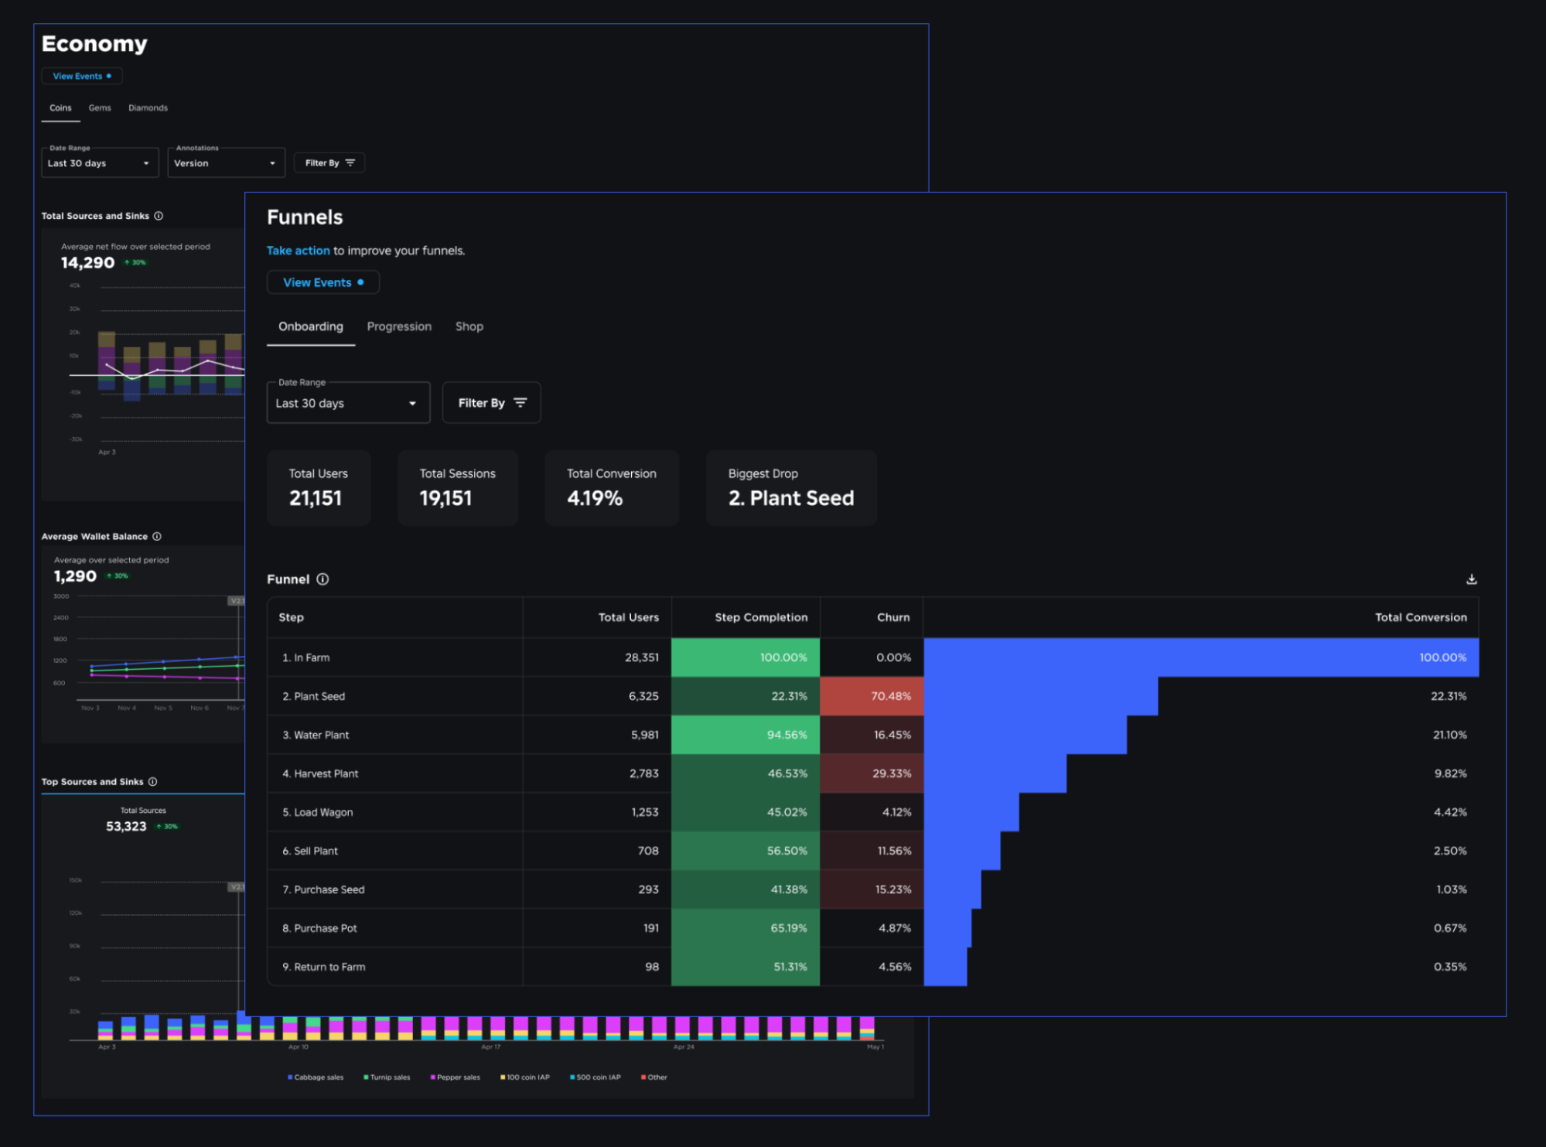Click View Events in Funnels panel

(x=323, y=282)
